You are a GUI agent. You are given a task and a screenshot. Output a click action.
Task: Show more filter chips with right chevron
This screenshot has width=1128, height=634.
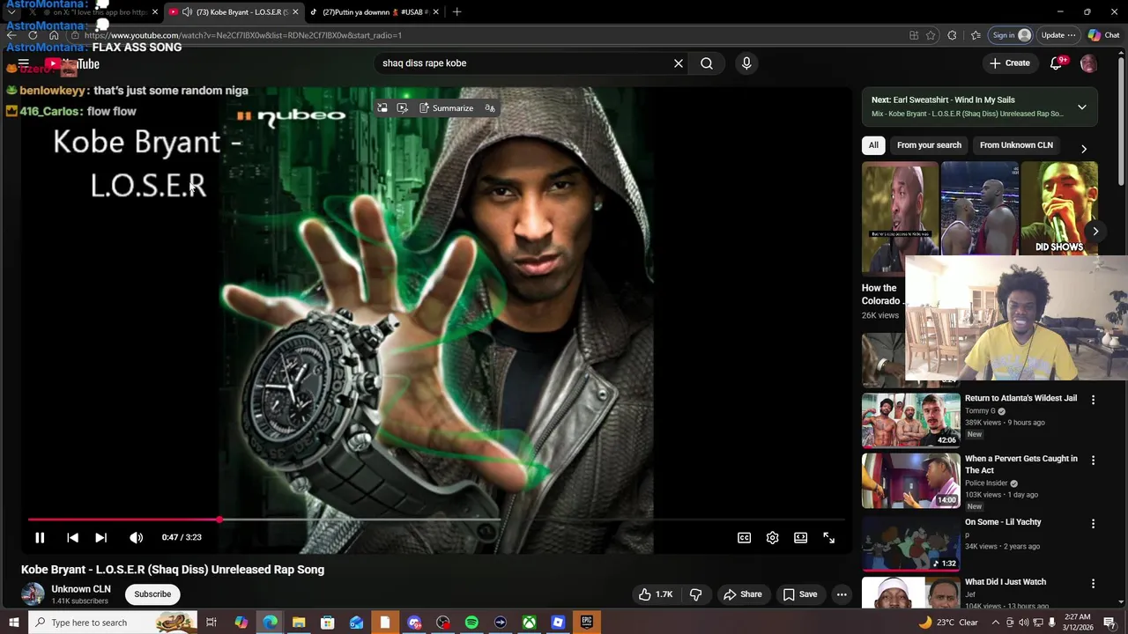(x=1083, y=149)
